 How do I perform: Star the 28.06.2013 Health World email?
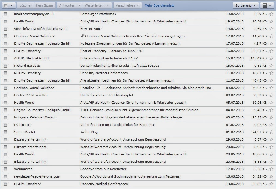tap(271, 154)
